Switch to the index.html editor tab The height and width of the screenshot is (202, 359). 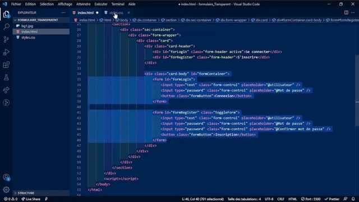(x=86, y=12)
